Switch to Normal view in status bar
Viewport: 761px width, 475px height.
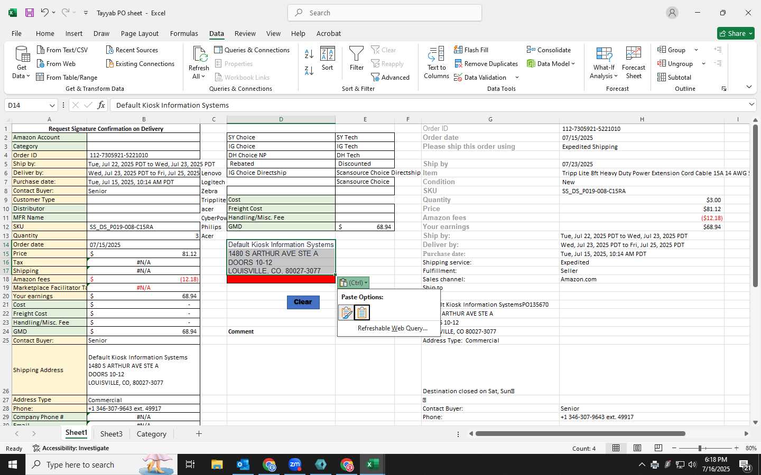pos(616,448)
